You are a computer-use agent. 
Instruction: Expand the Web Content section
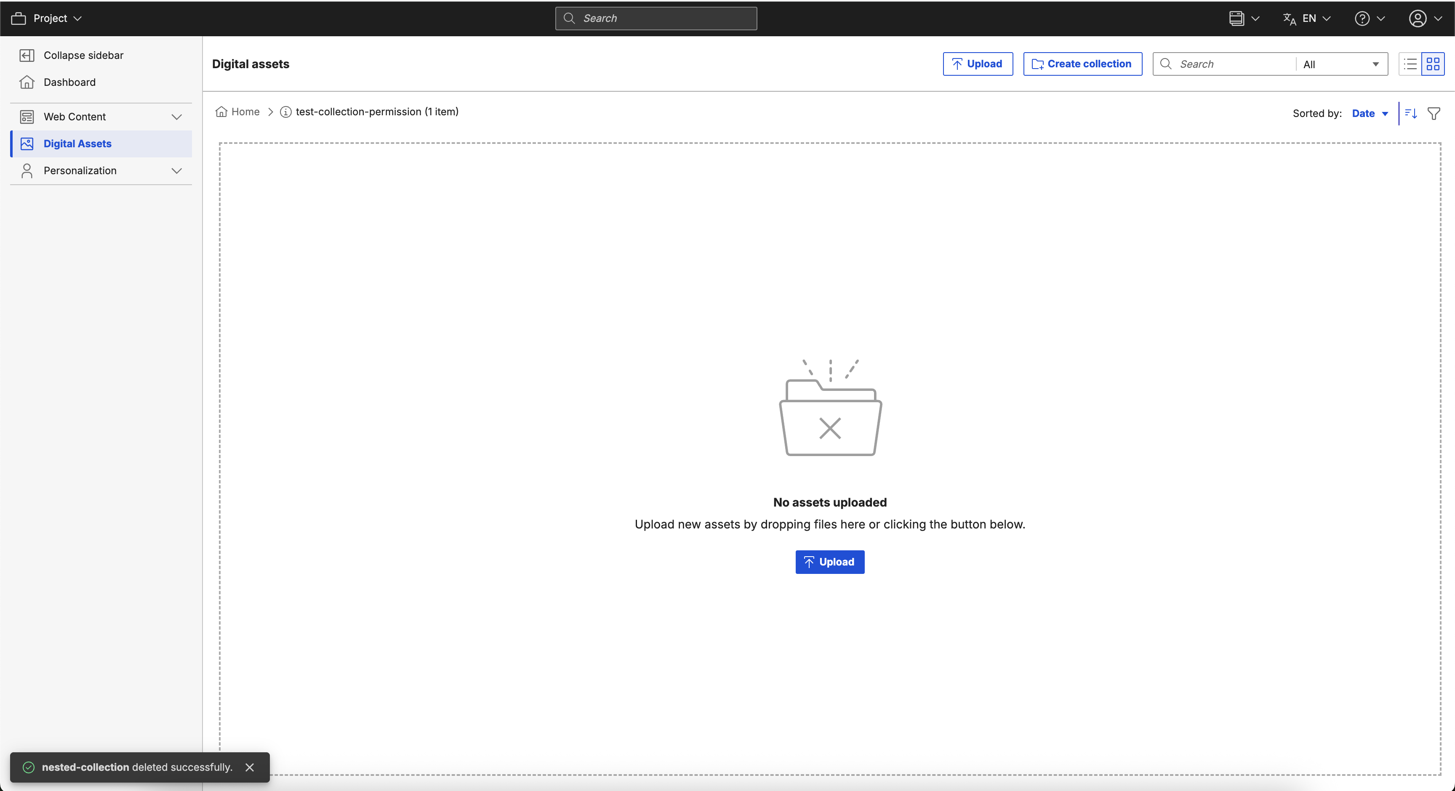click(x=177, y=116)
